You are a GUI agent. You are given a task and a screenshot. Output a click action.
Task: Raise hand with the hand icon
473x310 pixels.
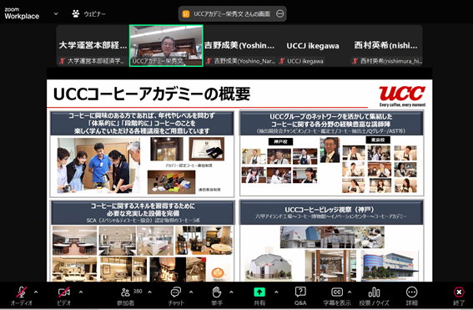tap(217, 296)
